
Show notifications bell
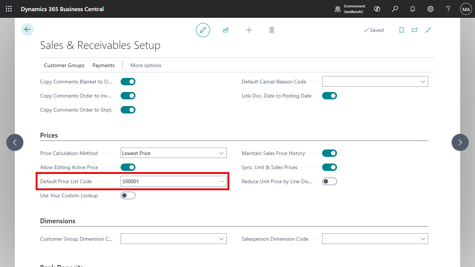point(413,9)
